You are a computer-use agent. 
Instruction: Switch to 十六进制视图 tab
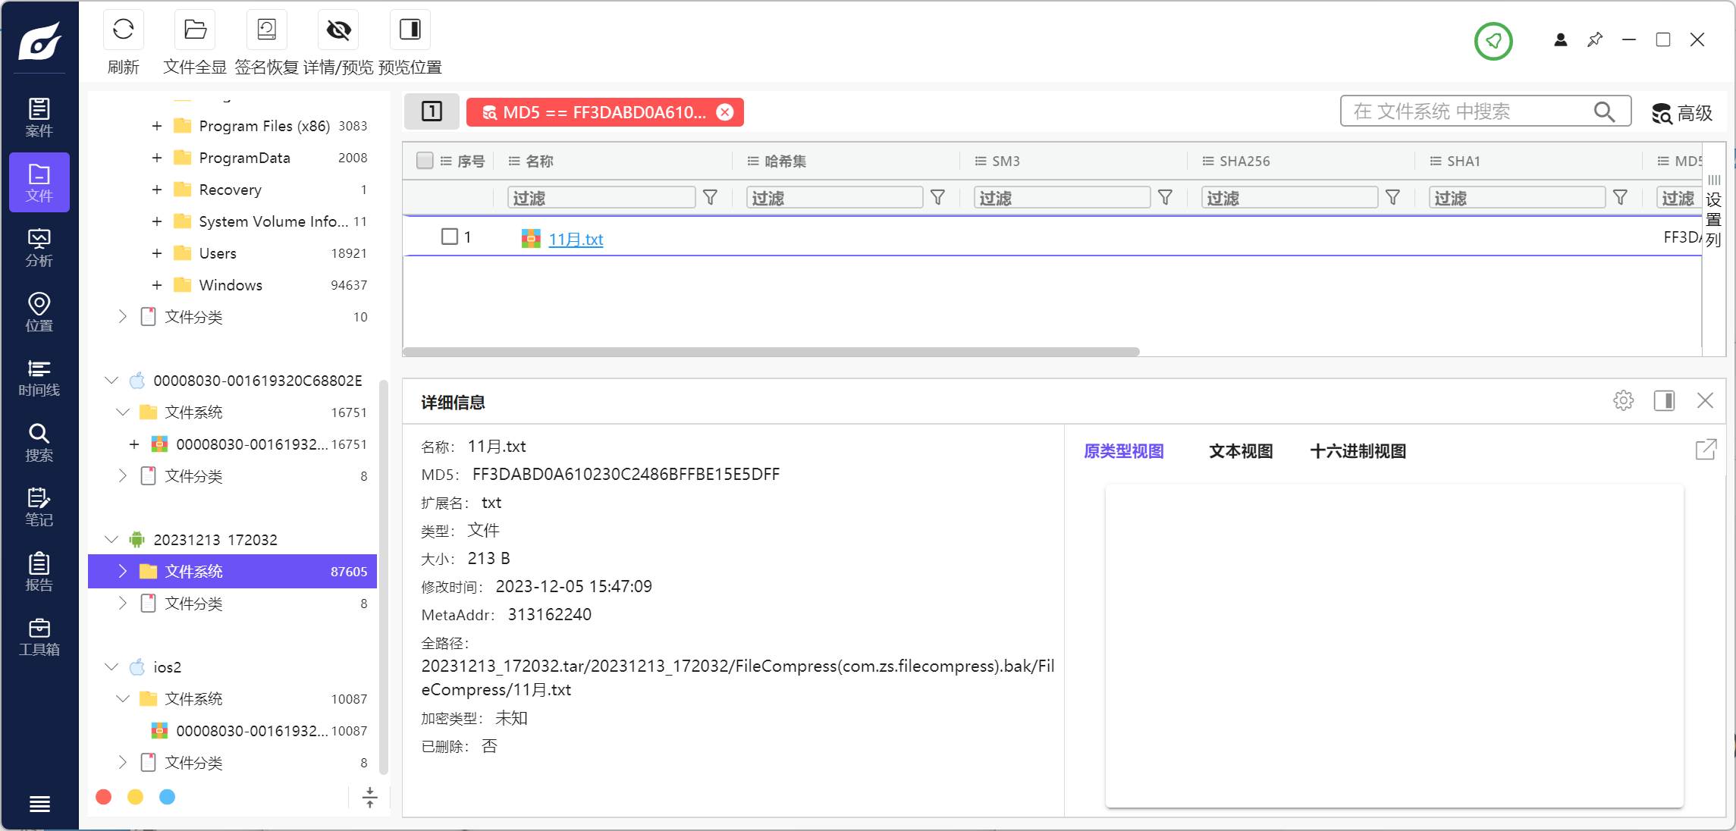coord(1358,451)
